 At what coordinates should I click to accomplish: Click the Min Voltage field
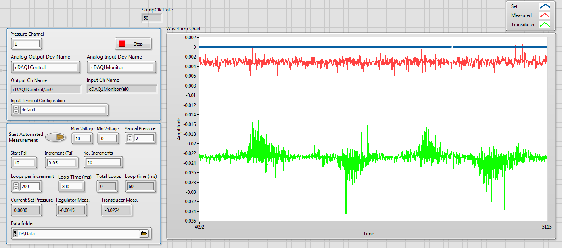pos(108,139)
